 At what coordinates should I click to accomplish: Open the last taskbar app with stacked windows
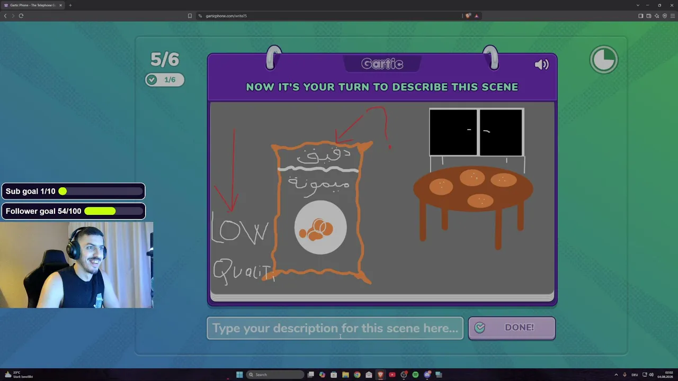click(439, 375)
